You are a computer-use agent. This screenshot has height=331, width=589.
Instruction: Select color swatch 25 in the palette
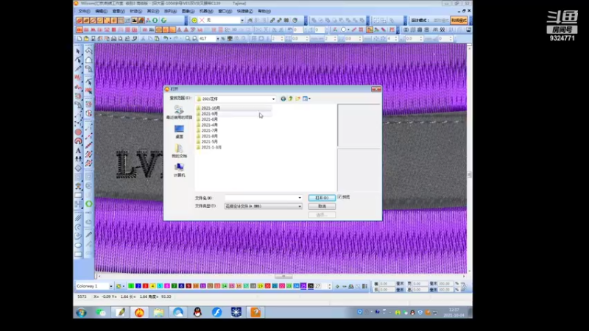click(303, 286)
